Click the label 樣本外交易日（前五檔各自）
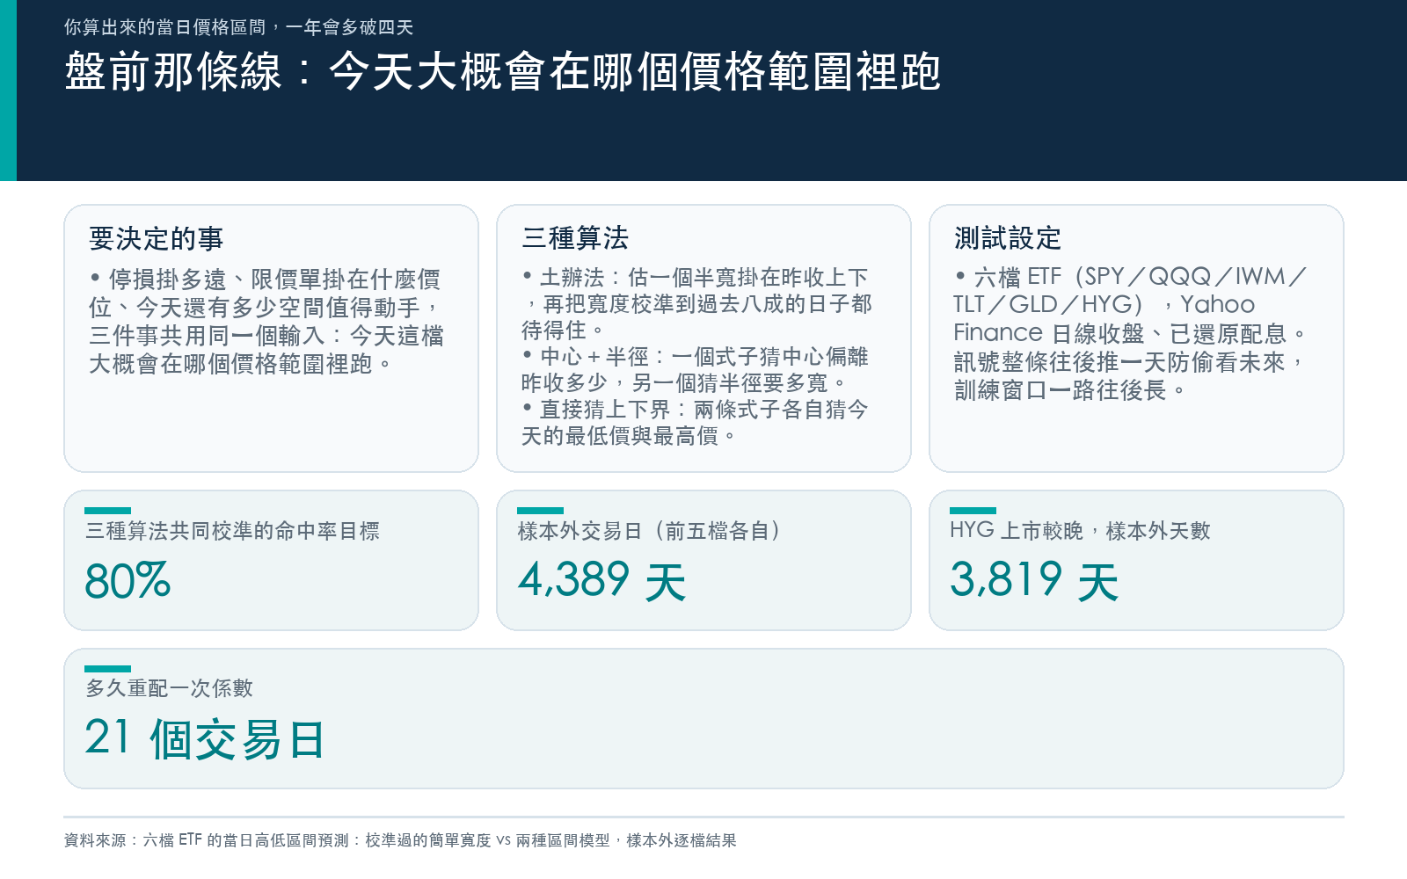Image resolution: width=1407 pixels, height=879 pixels. pyautogui.click(x=650, y=531)
